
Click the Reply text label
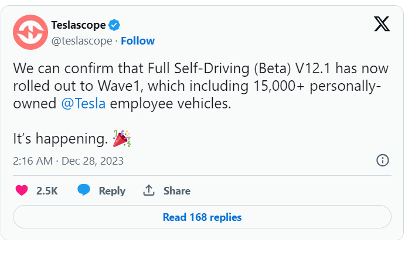(x=112, y=191)
